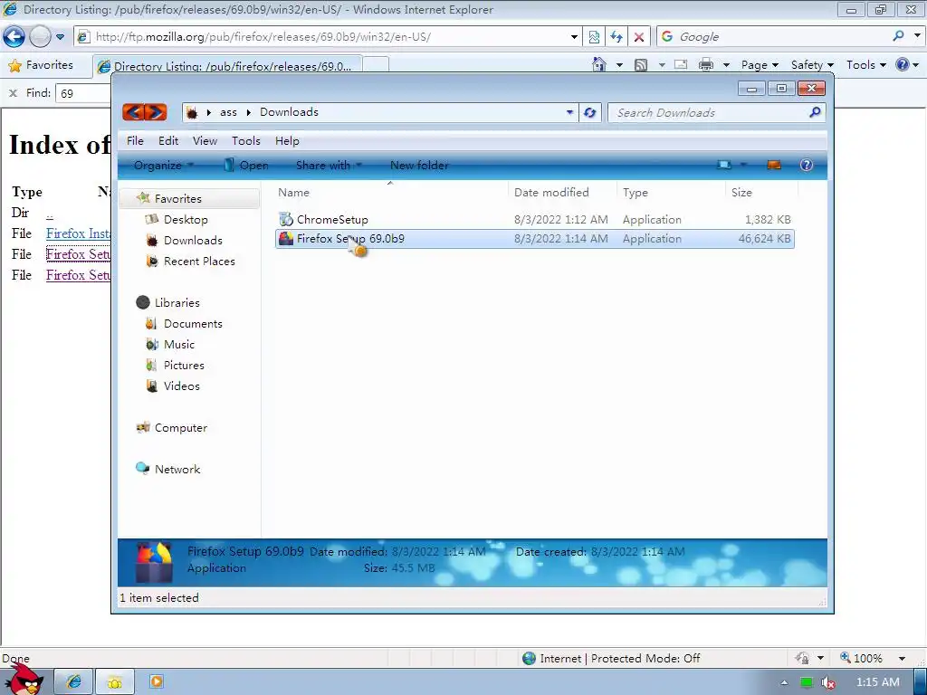Open the IE Help icon

pos(903,64)
